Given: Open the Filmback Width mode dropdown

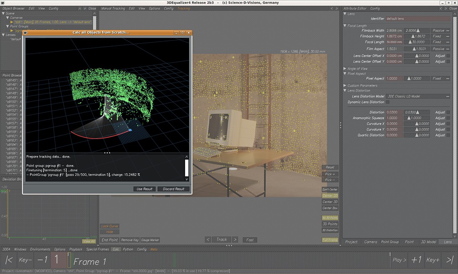Looking at the screenshot, I should point(441,30).
